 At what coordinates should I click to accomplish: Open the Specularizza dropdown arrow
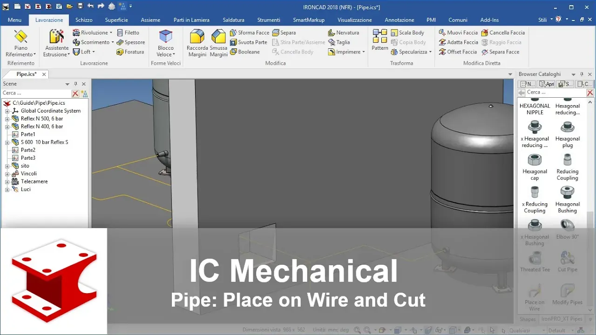(x=430, y=52)
